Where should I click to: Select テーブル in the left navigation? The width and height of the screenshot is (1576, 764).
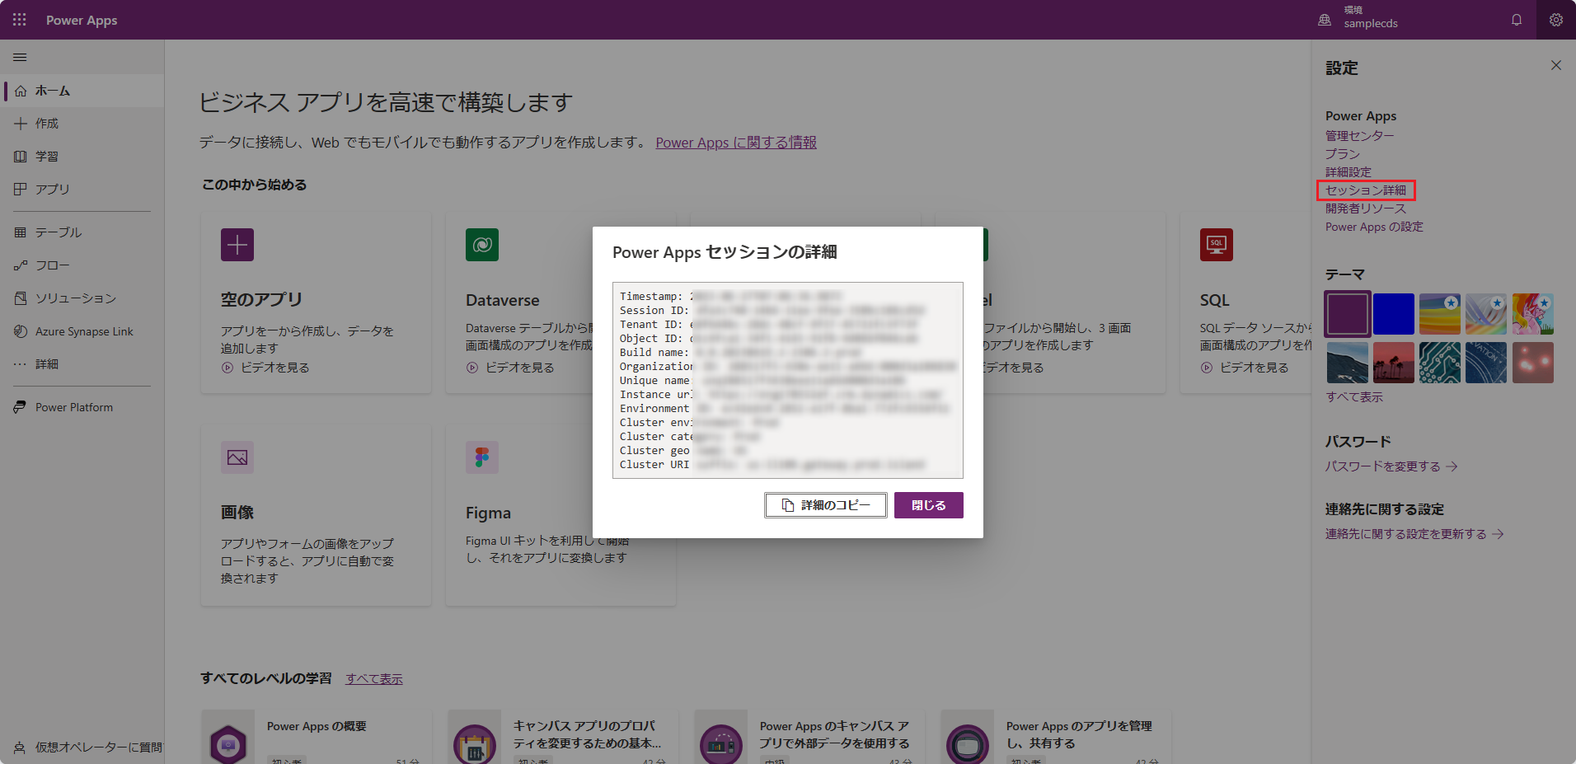[58, 232]
